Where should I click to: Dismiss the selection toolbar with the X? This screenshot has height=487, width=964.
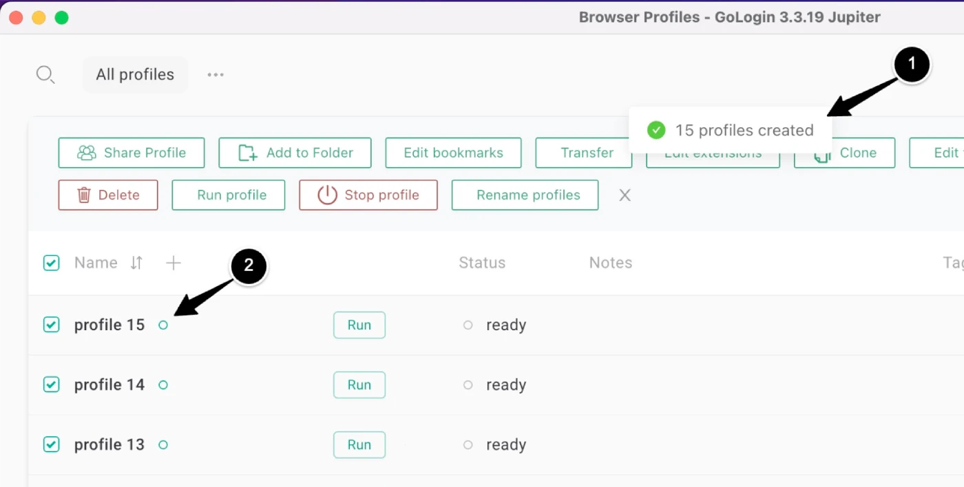[x=625, y=195]
